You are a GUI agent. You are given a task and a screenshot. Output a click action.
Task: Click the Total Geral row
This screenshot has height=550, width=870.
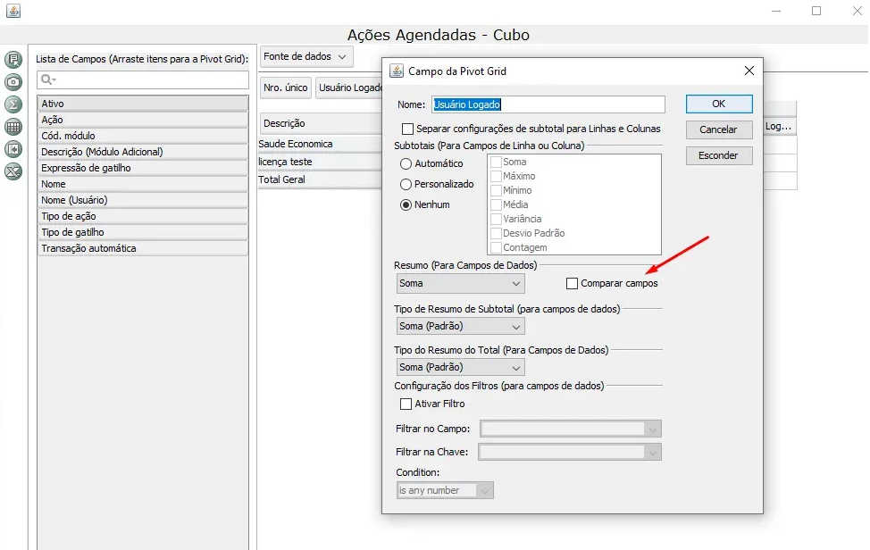(x=320, y=179)
